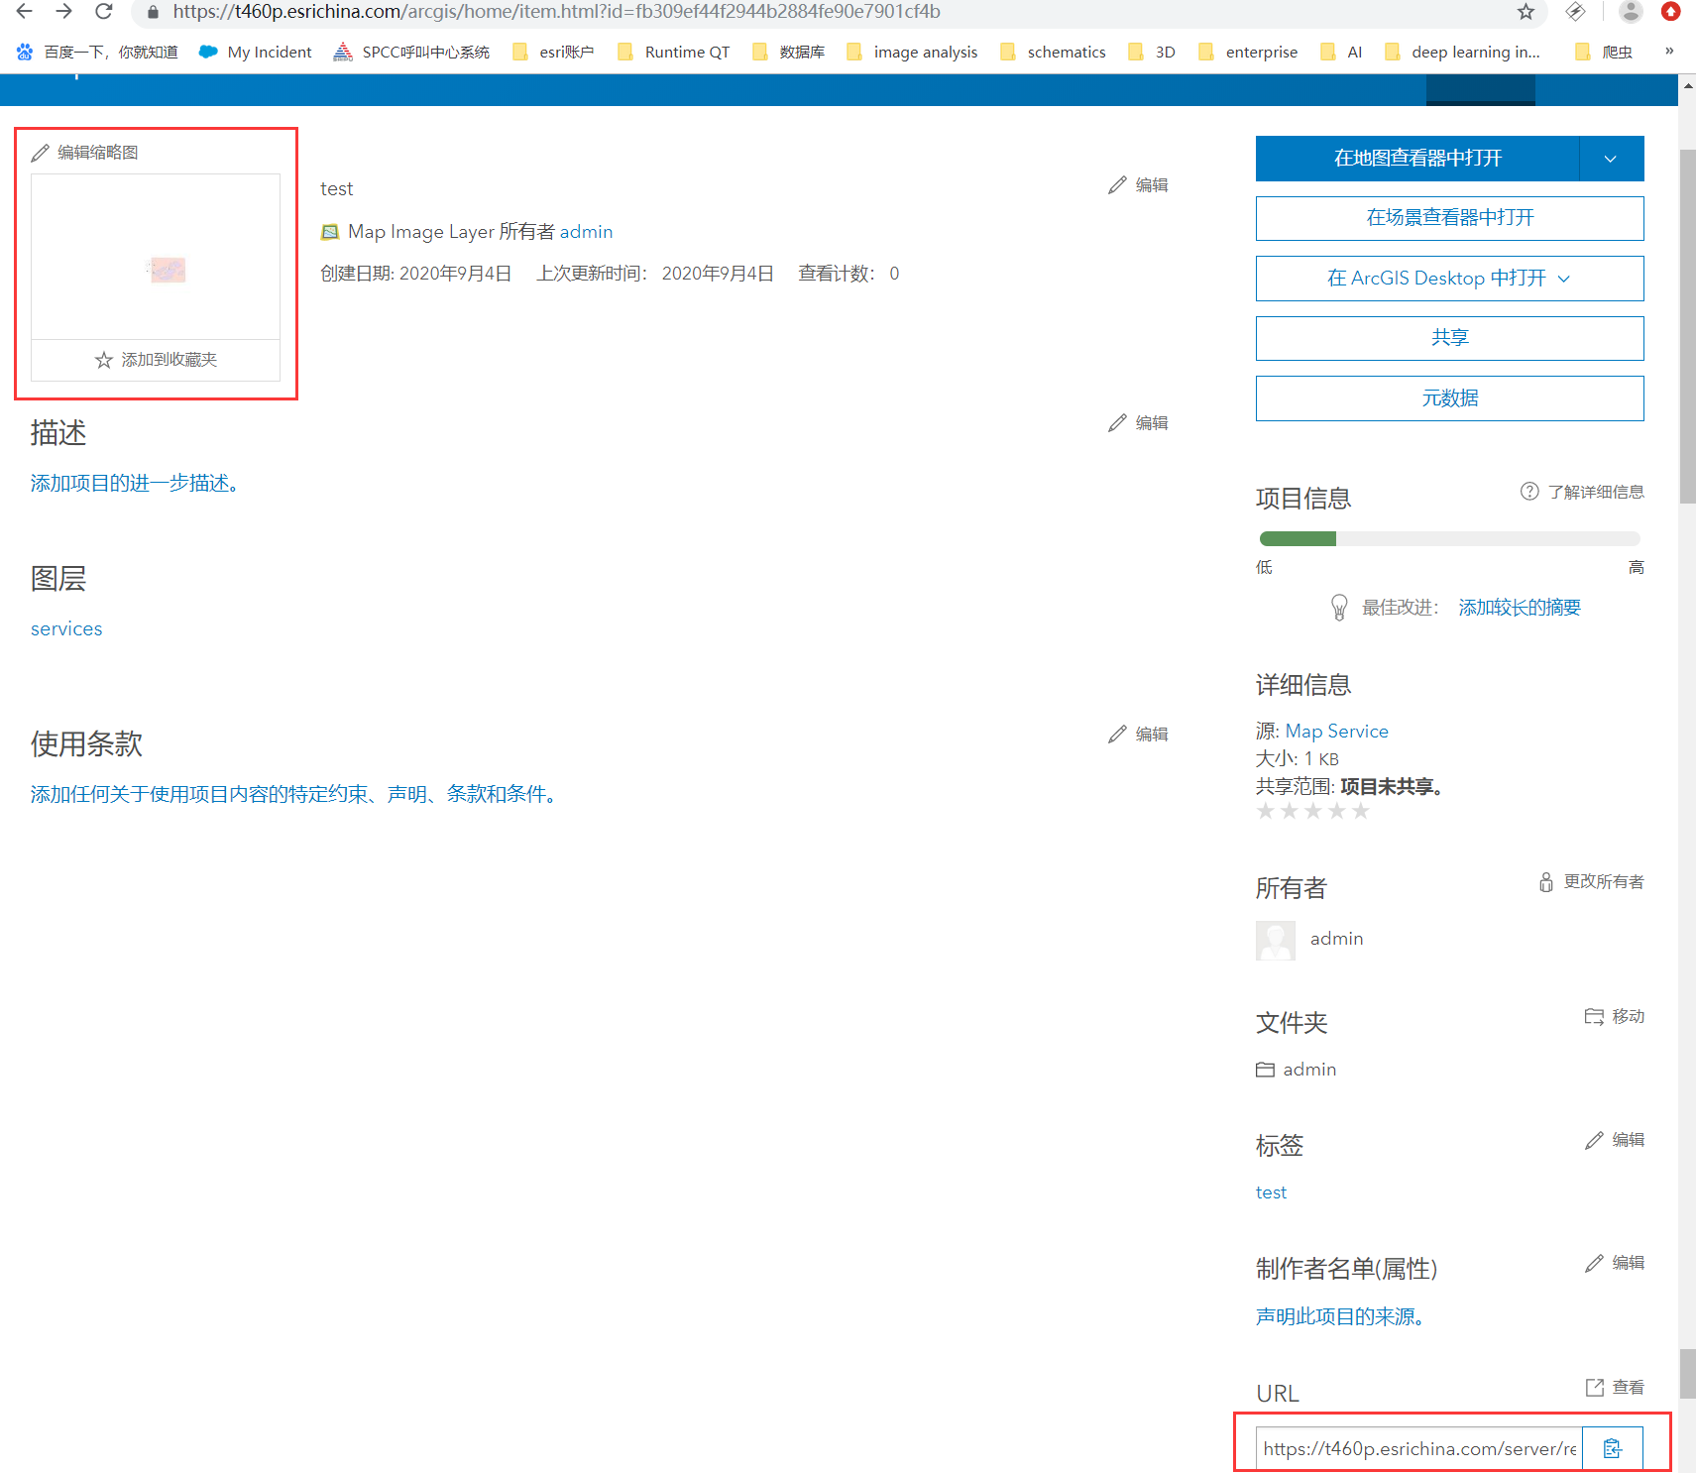This screenshot has width=1696, height=1473.
Task: Open the bookmarks overflow chevron
Action: click(x=1669, y=52)
